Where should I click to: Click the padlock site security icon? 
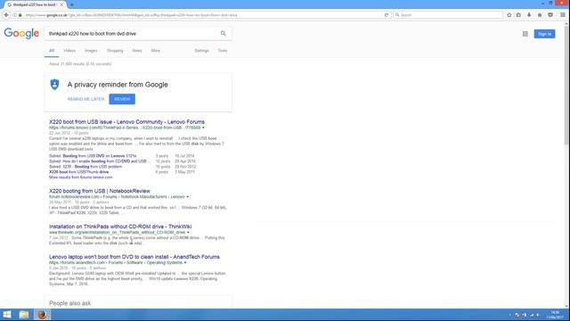tap(20, 15)
